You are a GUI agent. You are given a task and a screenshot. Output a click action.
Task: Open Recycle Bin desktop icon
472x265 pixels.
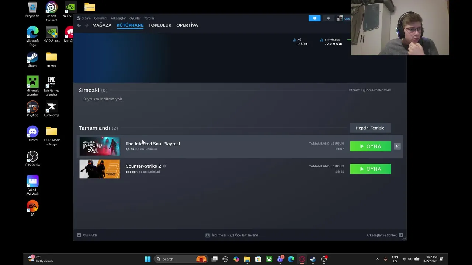pyautogui.click(x=32, y=10)
